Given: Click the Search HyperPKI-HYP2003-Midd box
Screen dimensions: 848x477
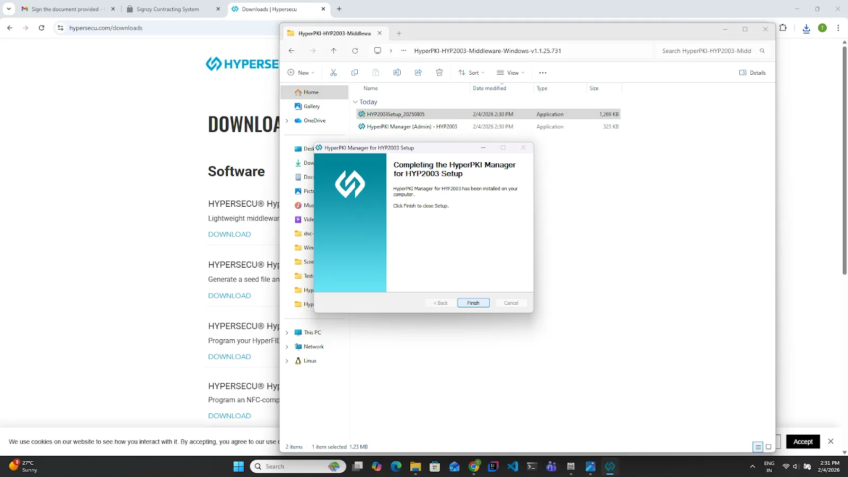Looking at the screenshot, I should tap(712, 51).
